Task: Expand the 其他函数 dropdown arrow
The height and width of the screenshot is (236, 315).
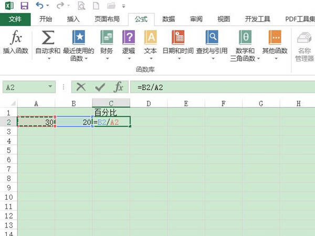Action: 276,59
